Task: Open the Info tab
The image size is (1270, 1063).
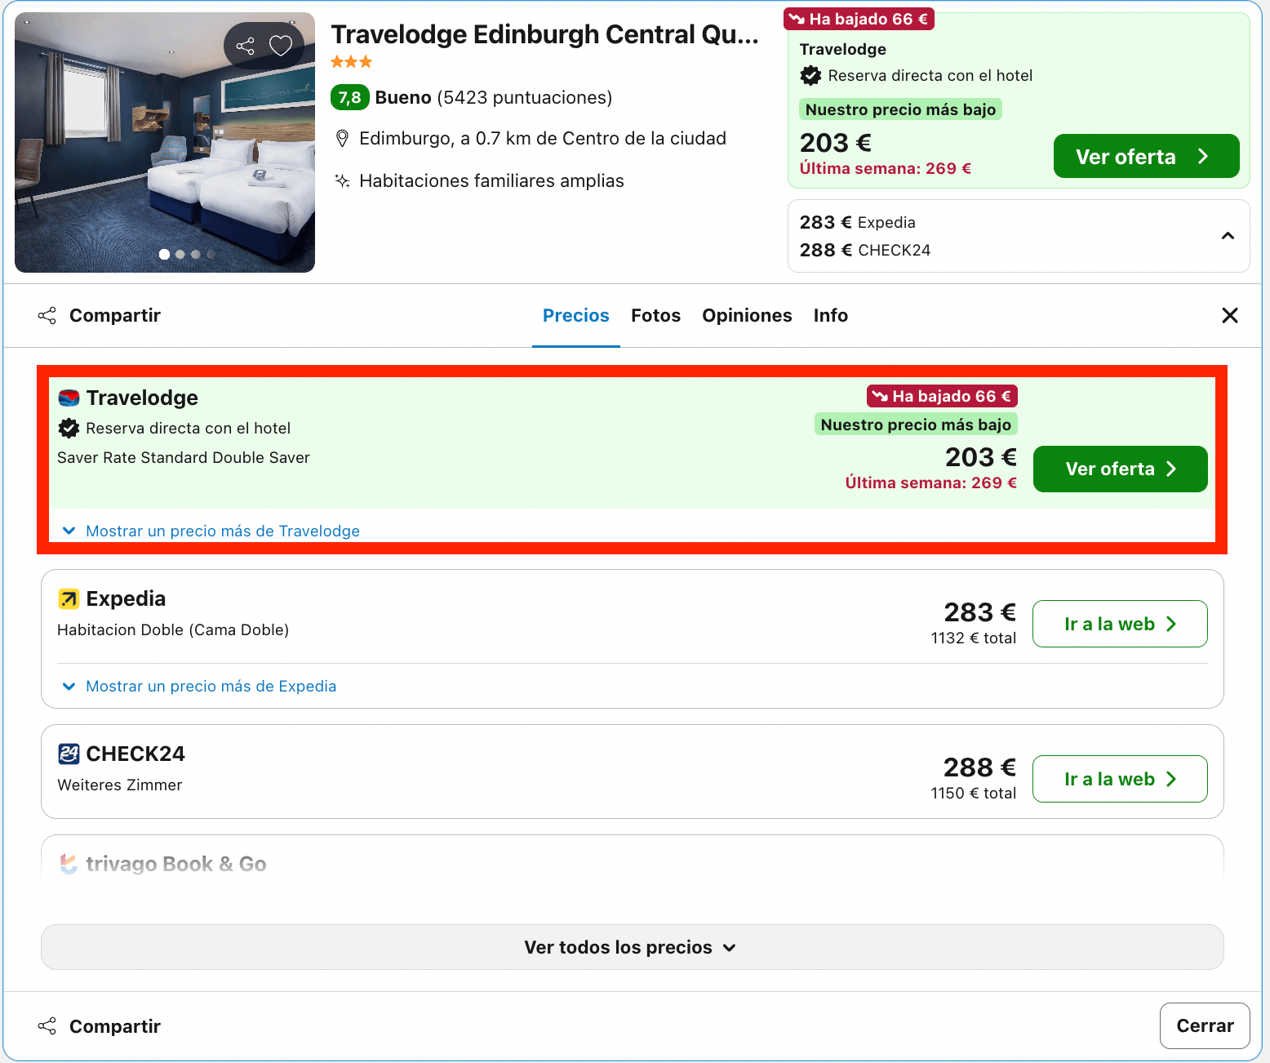Action: pos(831,316)
